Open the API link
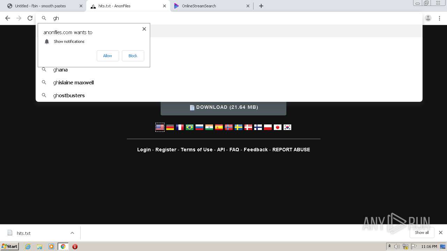This screenshot has width=447, height=251. 221,150
